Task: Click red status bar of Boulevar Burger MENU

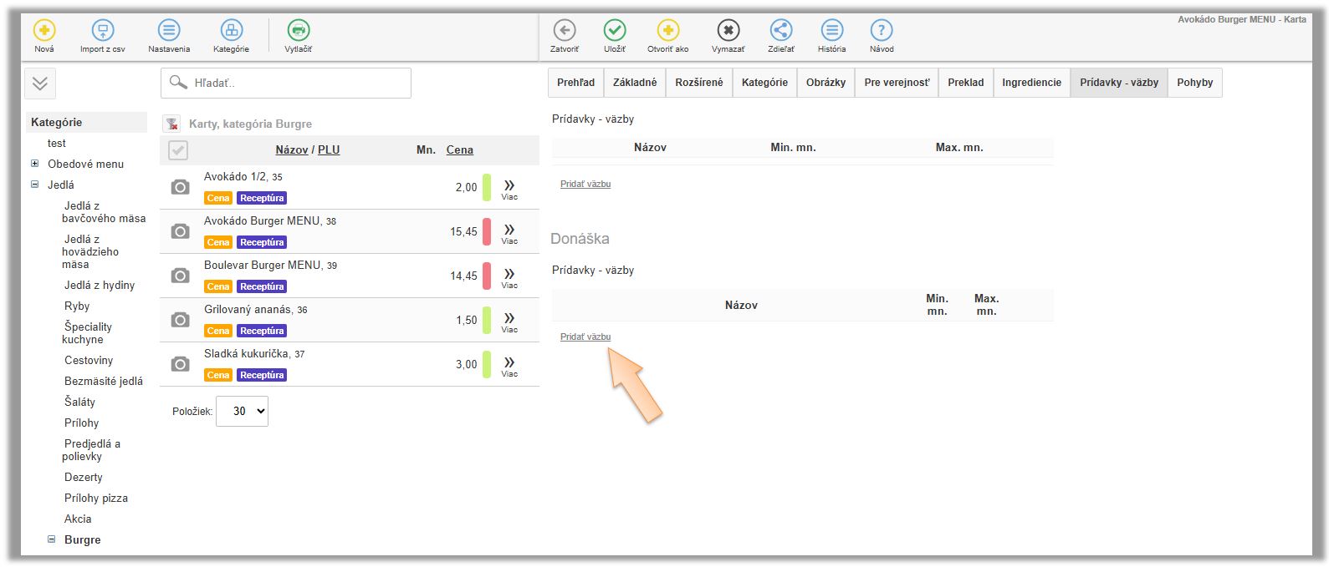Action: coord(487,276)
